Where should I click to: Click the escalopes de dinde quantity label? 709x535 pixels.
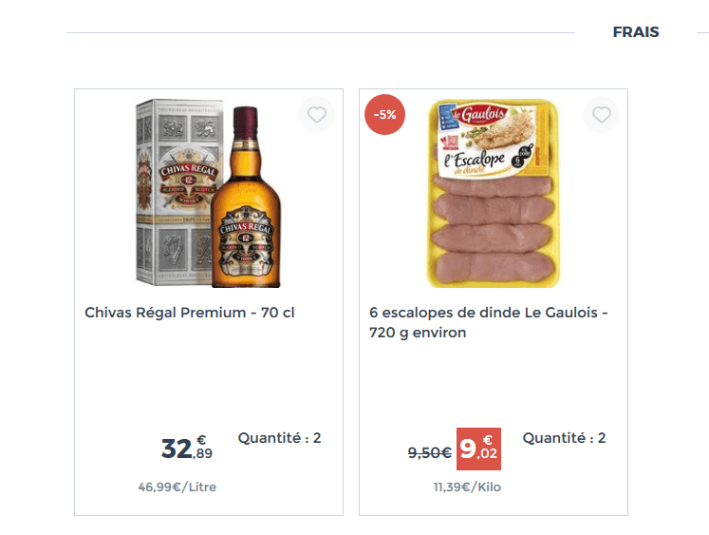pyautogui.click(x=564, y=438)
